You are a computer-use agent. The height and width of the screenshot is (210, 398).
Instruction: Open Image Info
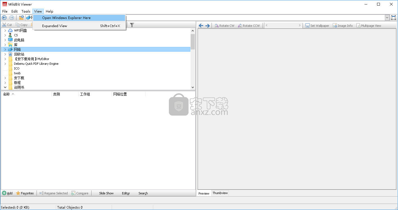[x=343, y=26]
